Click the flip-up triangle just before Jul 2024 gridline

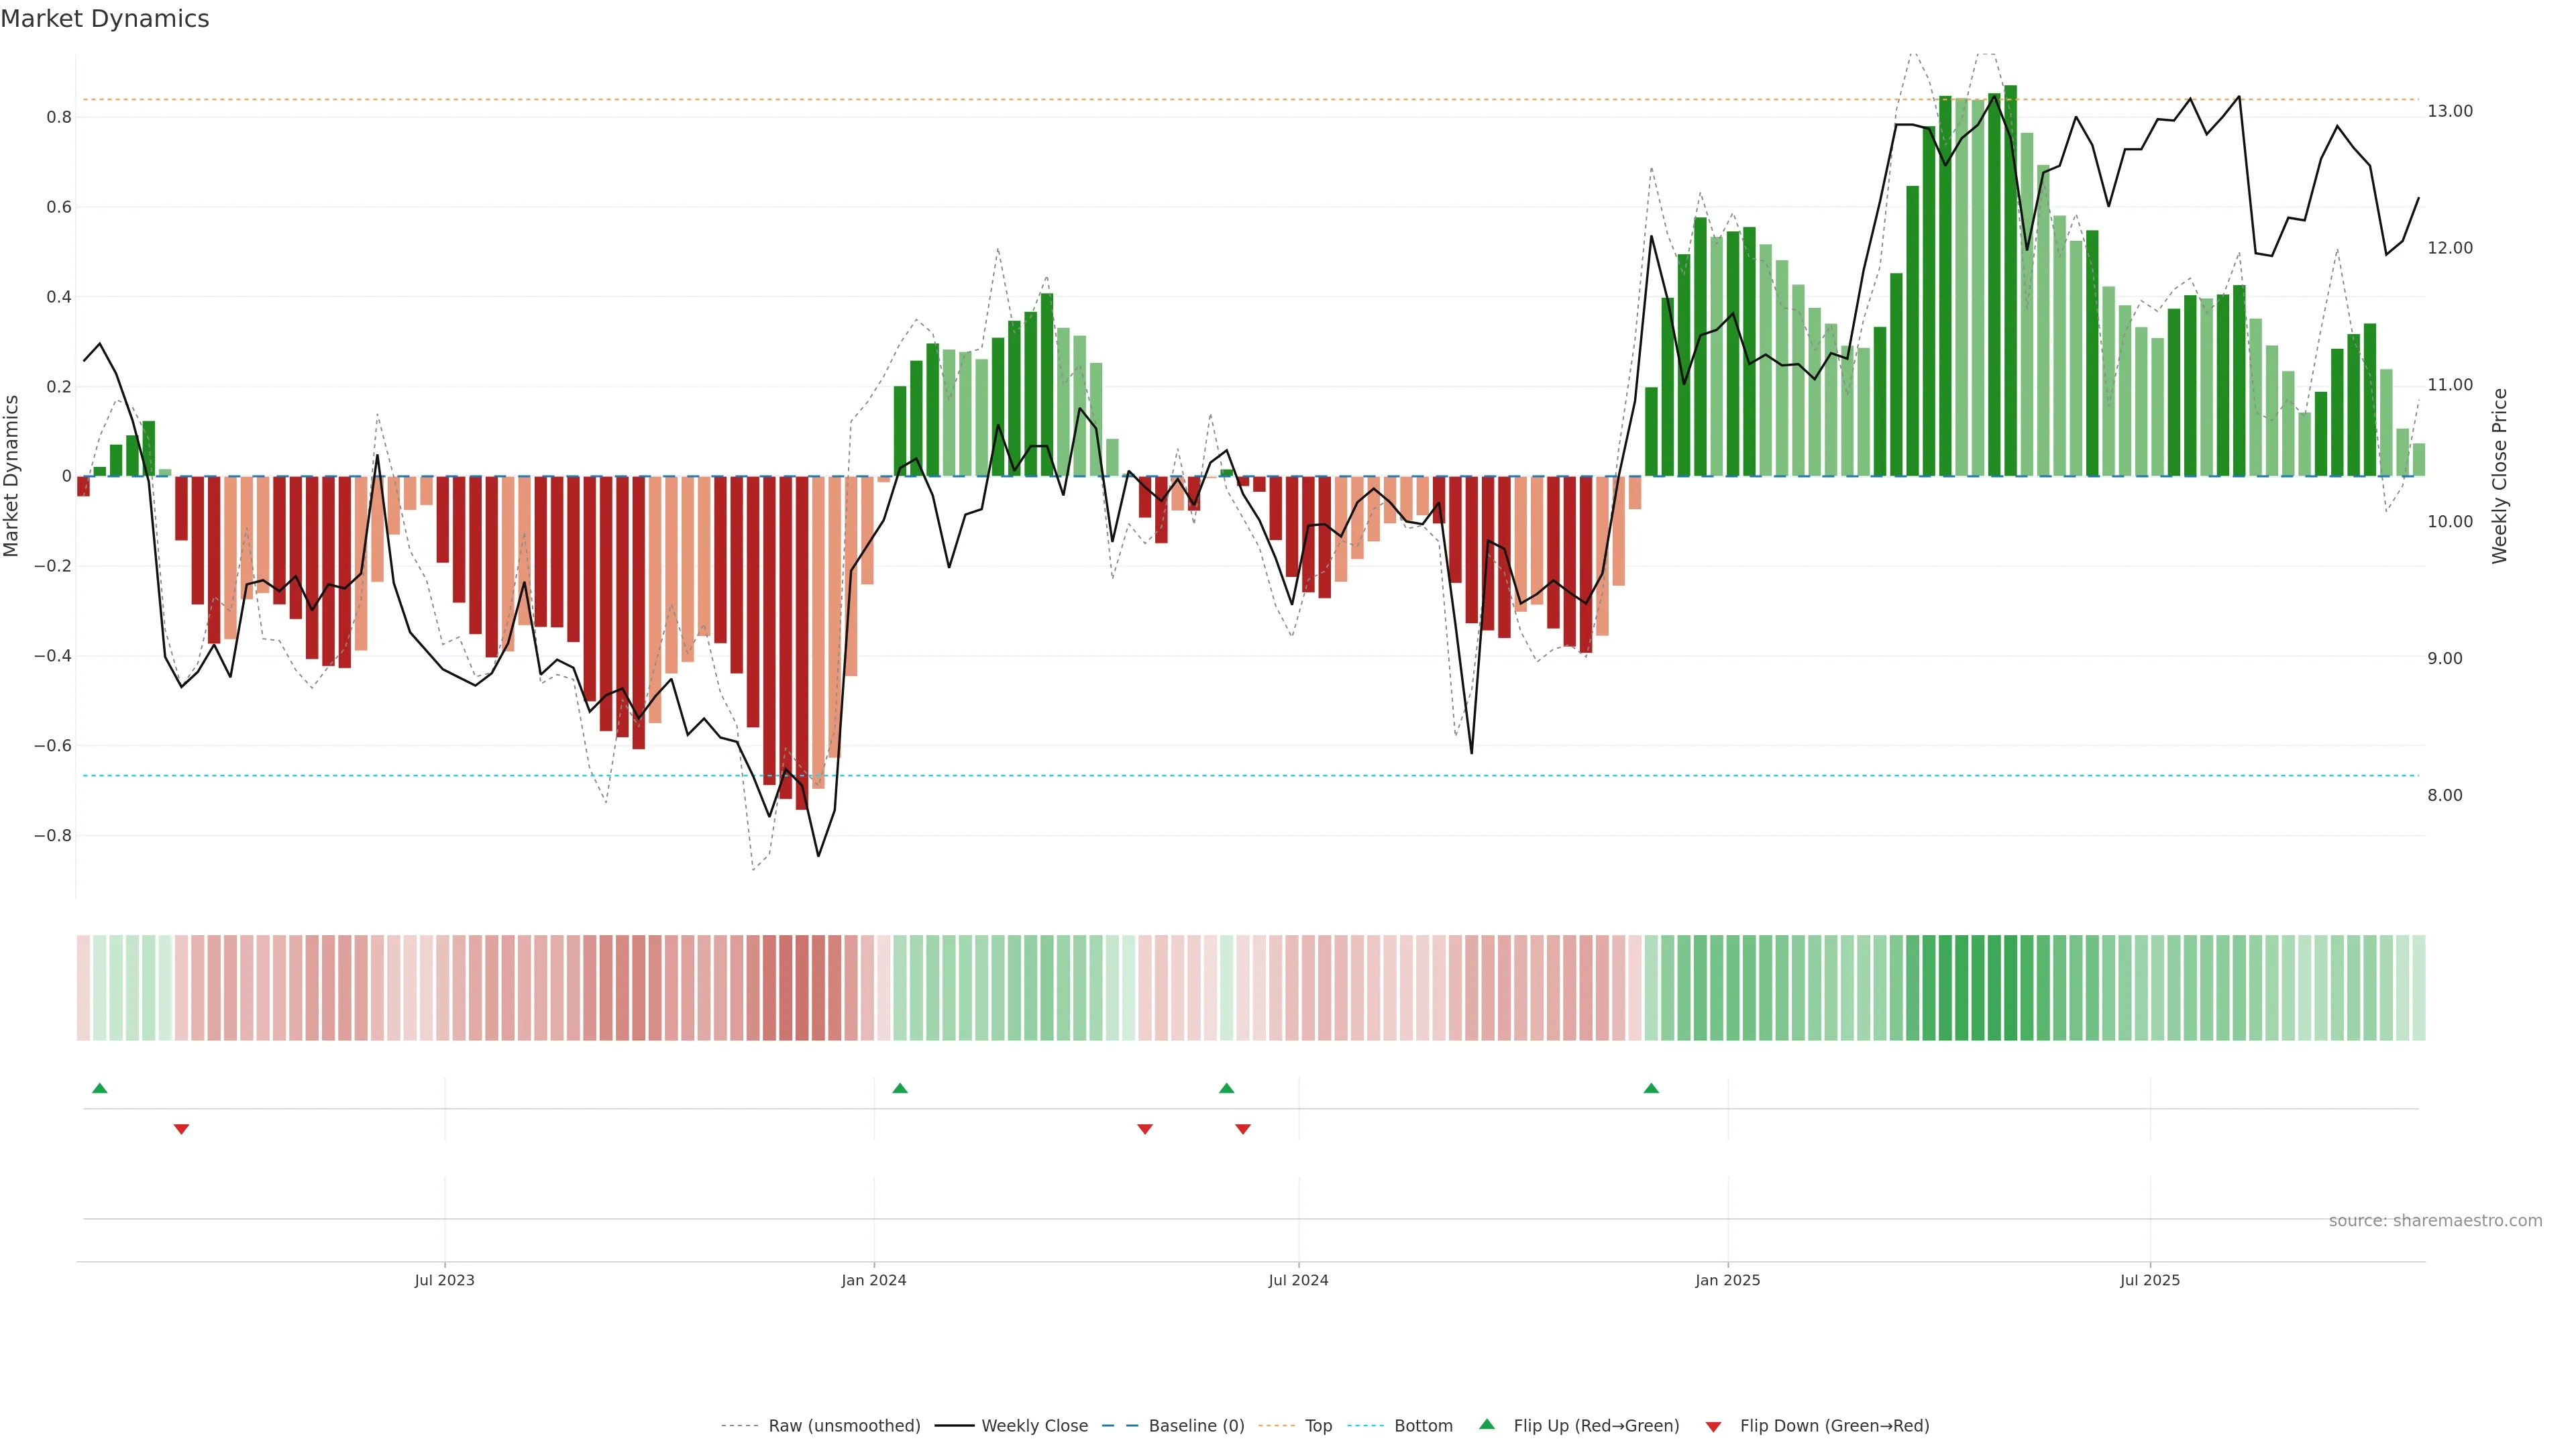(x=1227, y=1088)
